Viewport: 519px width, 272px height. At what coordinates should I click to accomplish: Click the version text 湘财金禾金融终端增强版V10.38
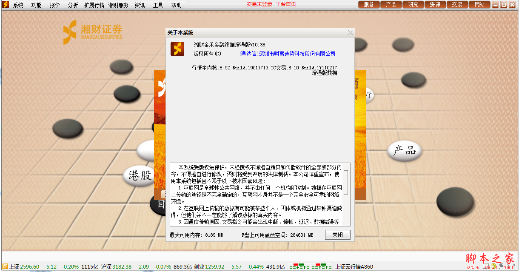229,45
